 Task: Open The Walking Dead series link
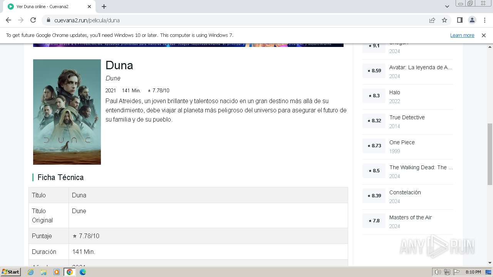[421, 167]
